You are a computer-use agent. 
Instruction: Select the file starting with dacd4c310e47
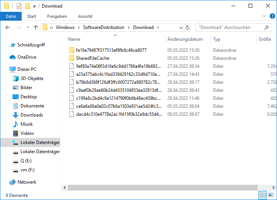[119, 114]
